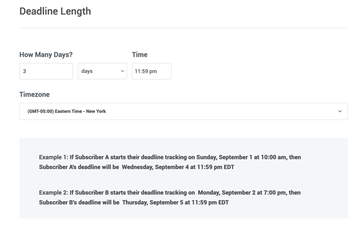361x229 pixels.
Task: Expand the Timezone selection dropdown
Action: tap(183, 111)
